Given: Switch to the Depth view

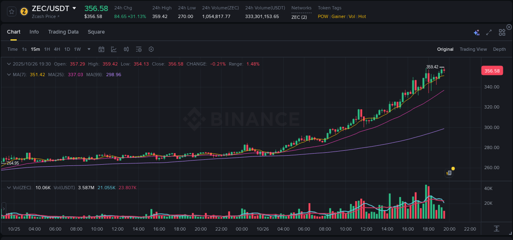Looking at the screenshot, I should [499, 49].
